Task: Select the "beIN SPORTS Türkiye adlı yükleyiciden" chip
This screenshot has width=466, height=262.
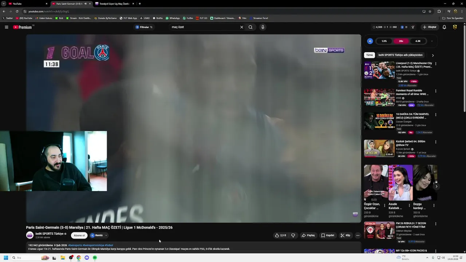Action: pyautogui.click(x=400, y=55)
